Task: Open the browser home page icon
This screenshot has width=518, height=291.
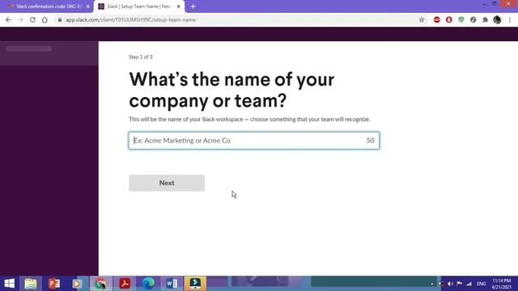Action: 45,19
